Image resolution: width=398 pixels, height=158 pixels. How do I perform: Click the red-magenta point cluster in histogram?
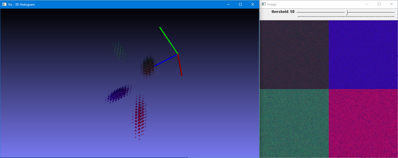[139, 117]
